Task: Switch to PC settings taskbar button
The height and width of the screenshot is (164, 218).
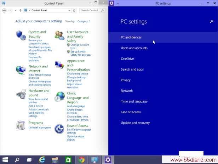Action: (x=108, y=160)
